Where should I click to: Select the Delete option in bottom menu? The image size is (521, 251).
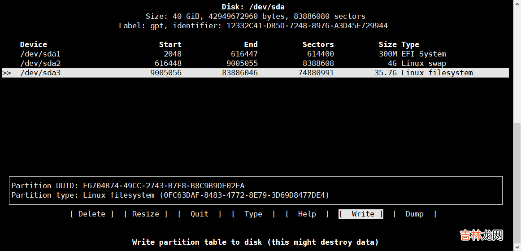pyautogui.click(x=92, y=214)
